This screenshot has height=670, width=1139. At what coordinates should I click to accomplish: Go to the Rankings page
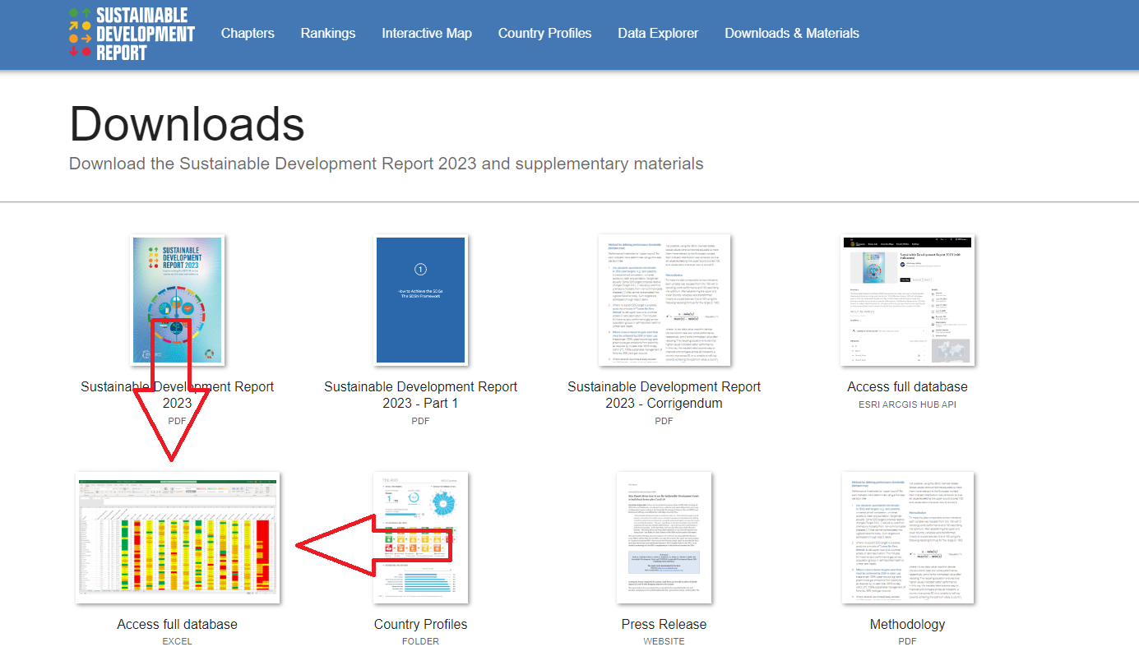[328, 34]
